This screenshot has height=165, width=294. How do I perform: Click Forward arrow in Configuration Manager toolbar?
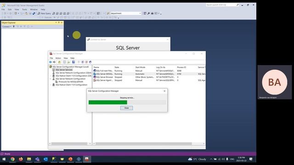click(x=54, y=62)
